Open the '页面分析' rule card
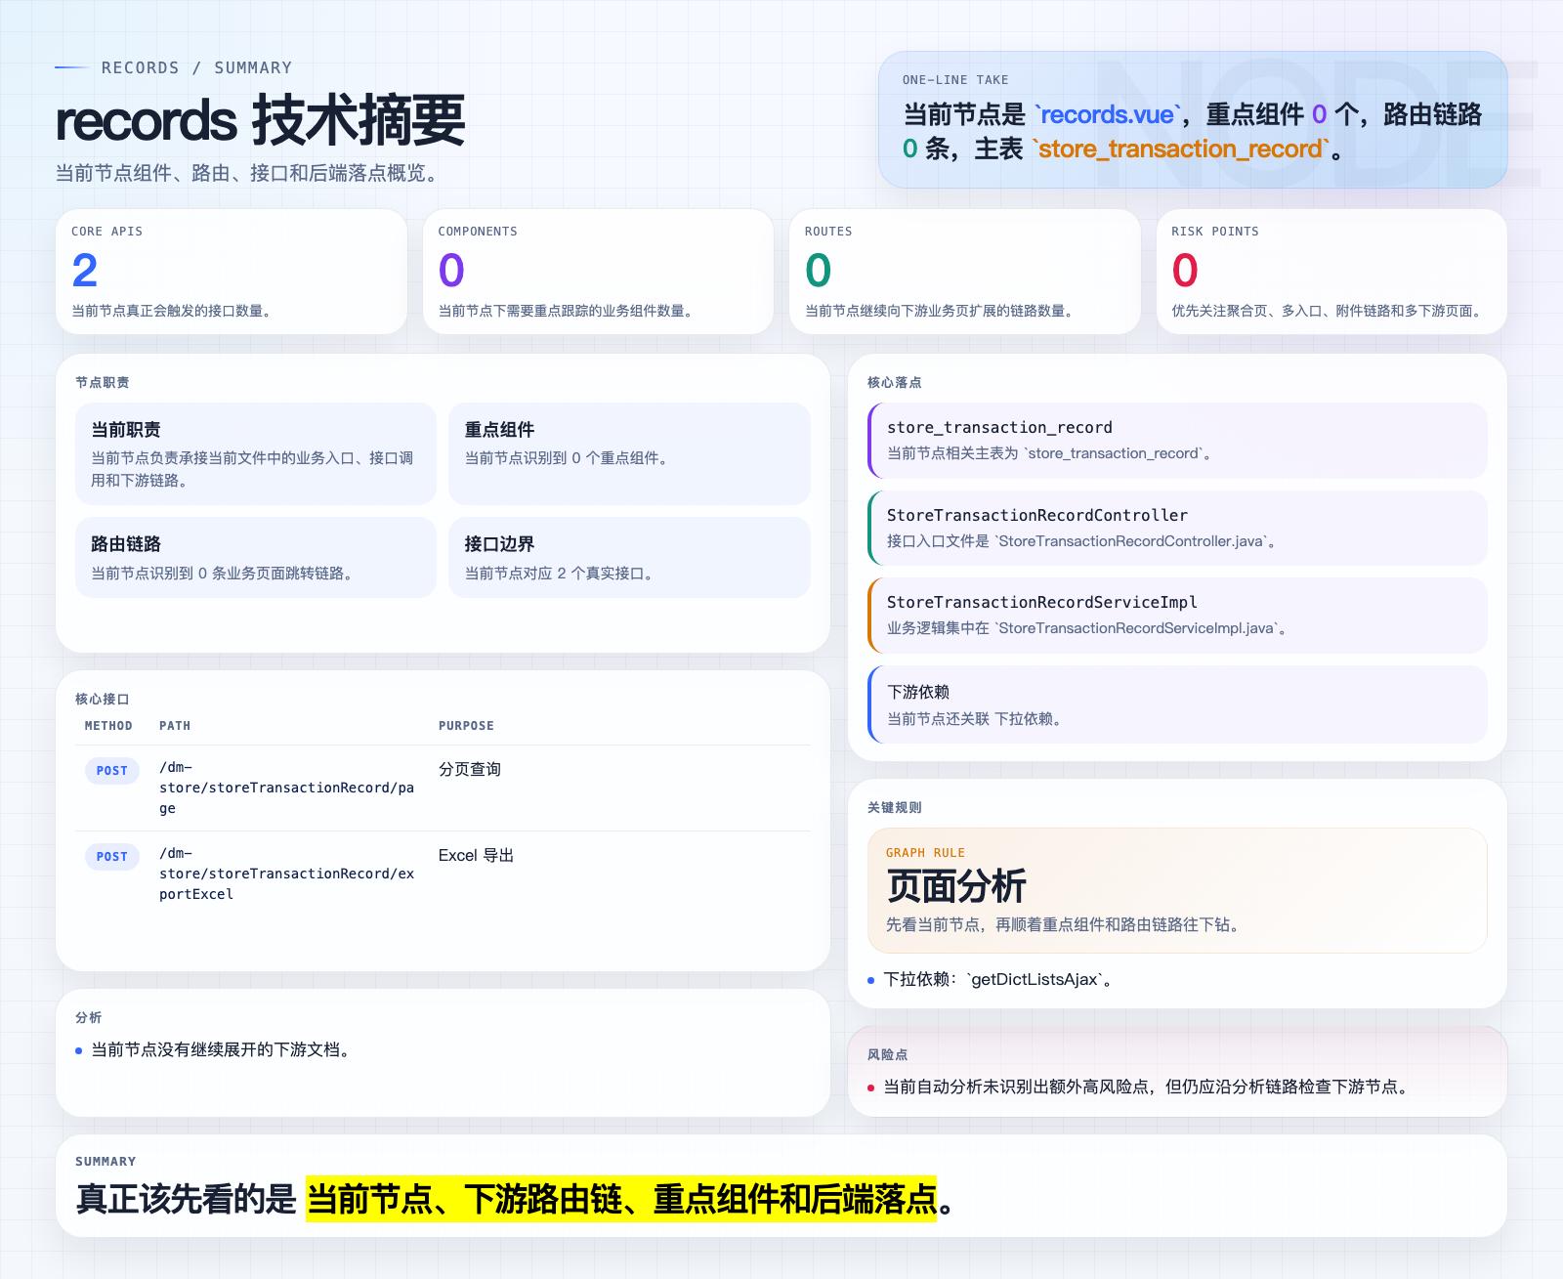Image resolution: width=1563 pixels, height=1279 pixels. [1177, 890]
